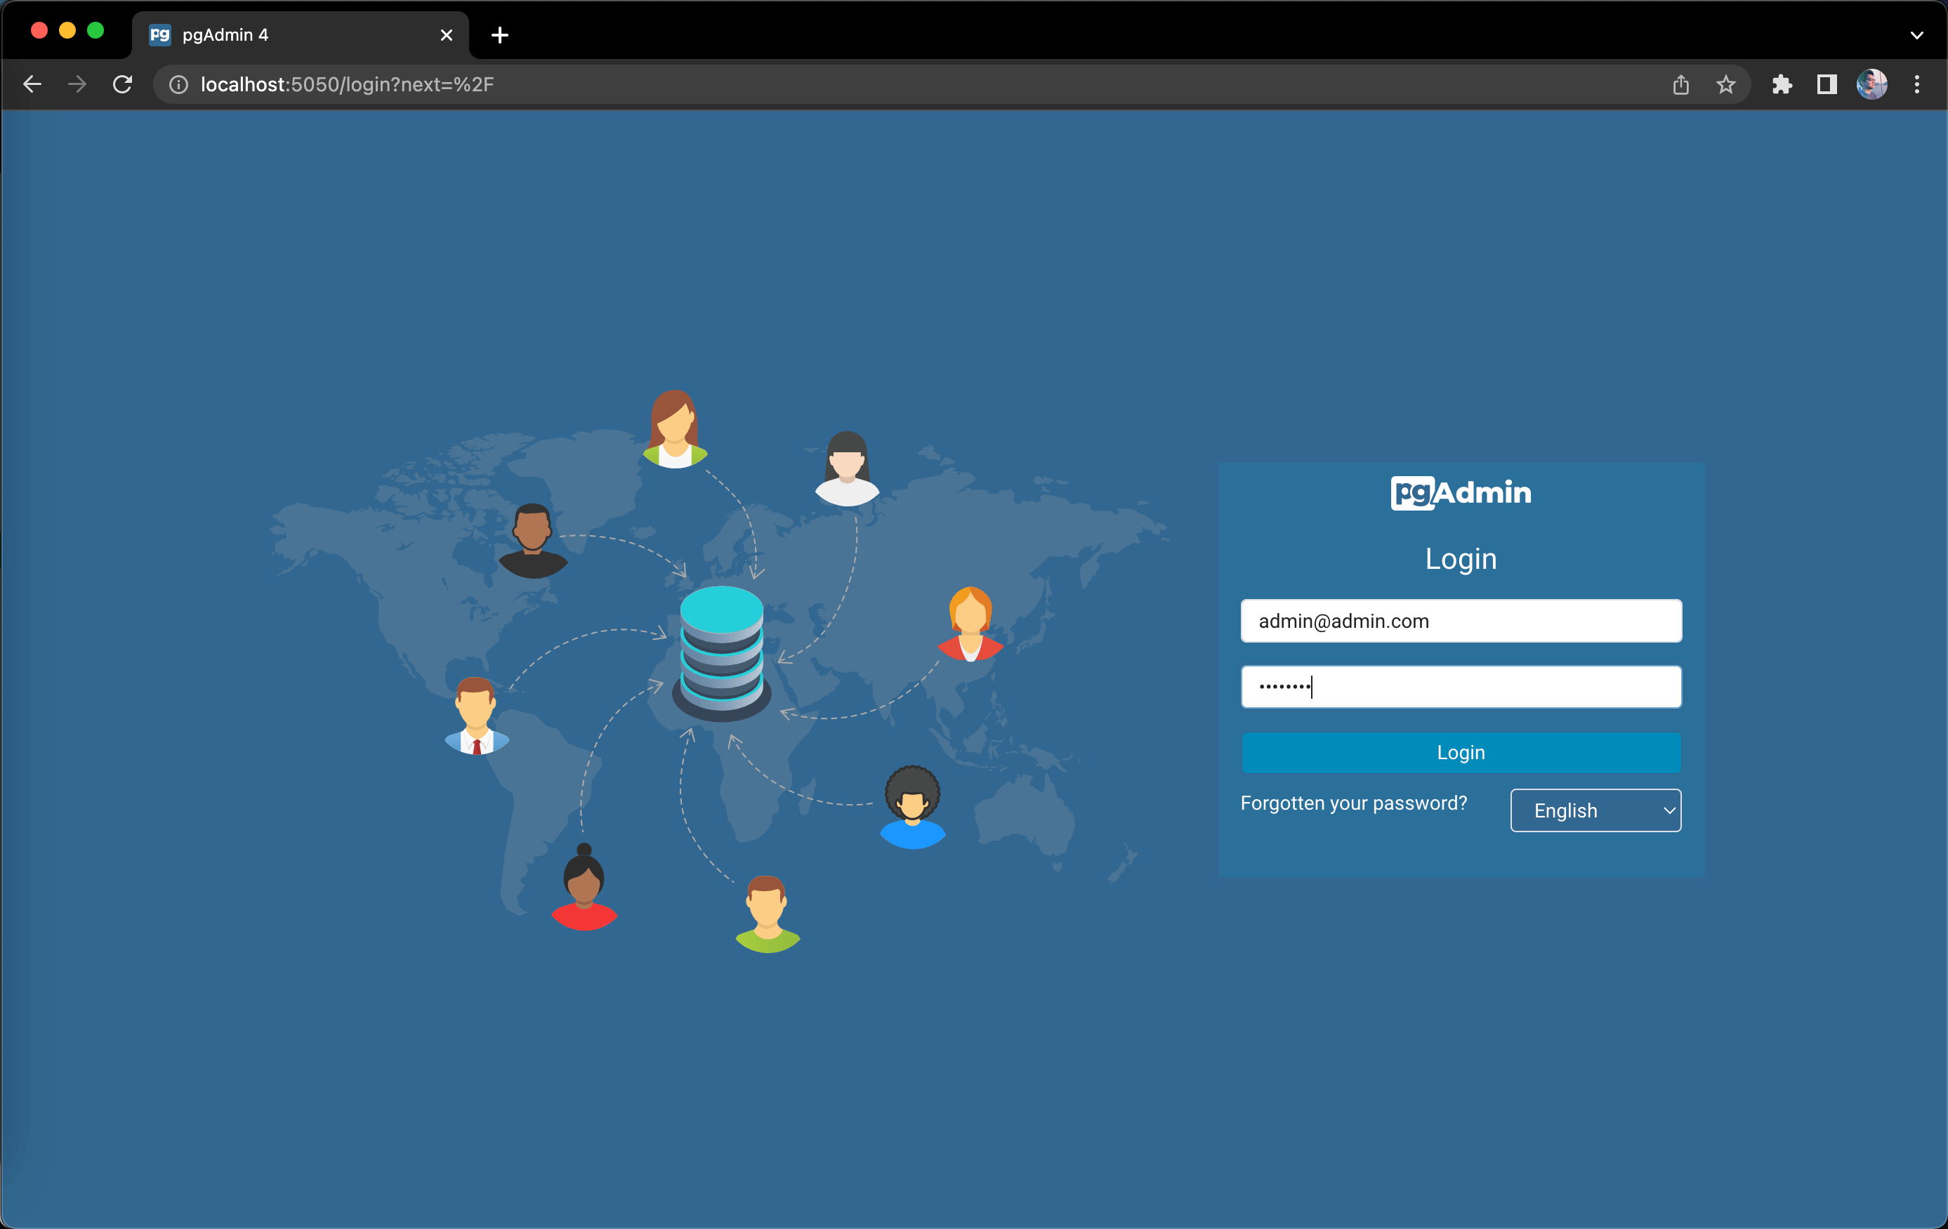1948x1229 pixels.
Task: Click the page refresh icon
Action: tap(124, 84)
